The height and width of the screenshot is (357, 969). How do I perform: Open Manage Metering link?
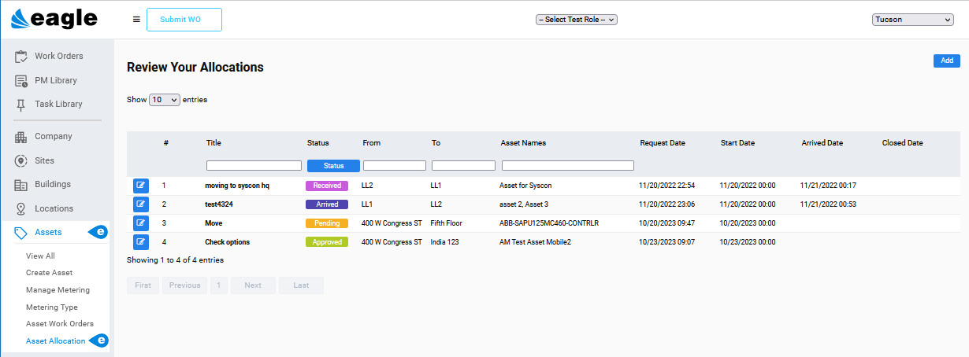(58, 290)
